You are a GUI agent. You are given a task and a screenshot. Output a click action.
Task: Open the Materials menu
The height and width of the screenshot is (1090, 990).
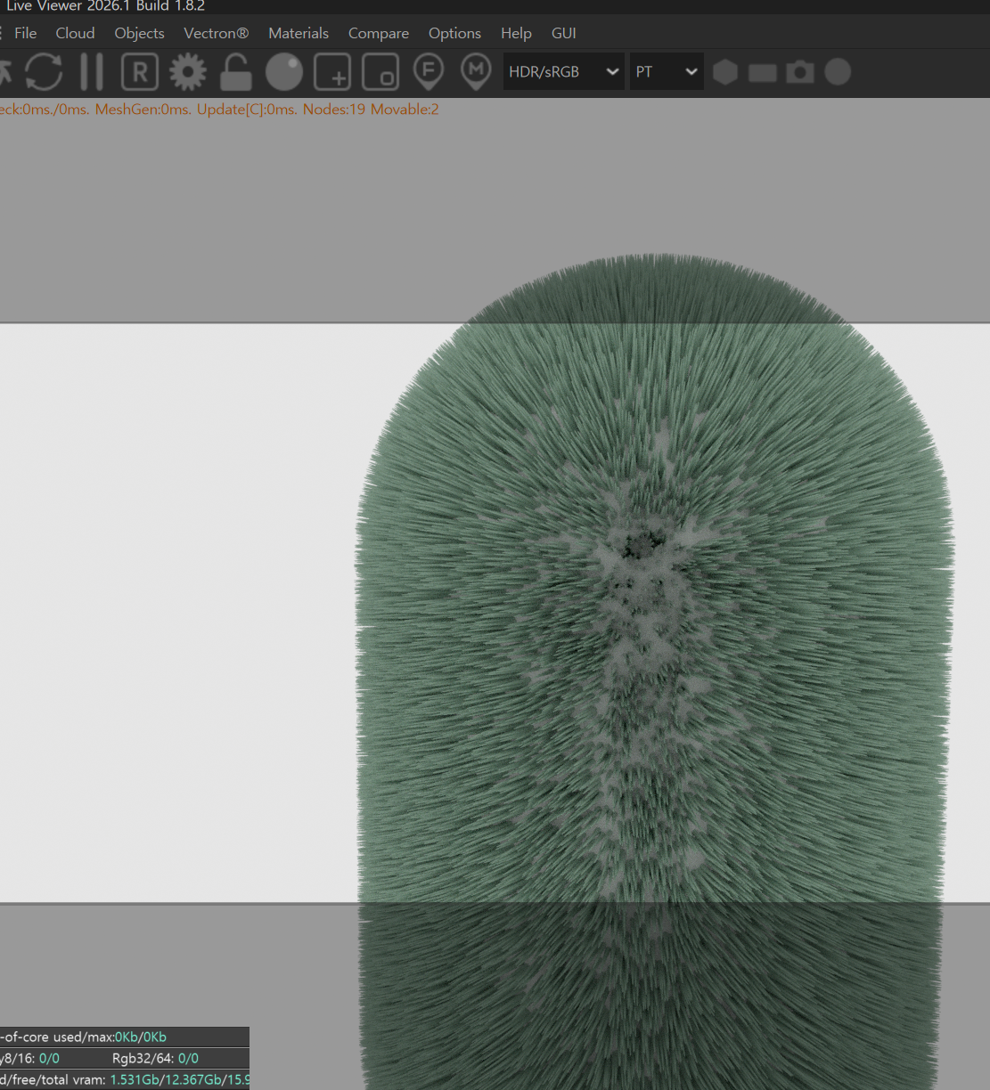tap(299, 33)
